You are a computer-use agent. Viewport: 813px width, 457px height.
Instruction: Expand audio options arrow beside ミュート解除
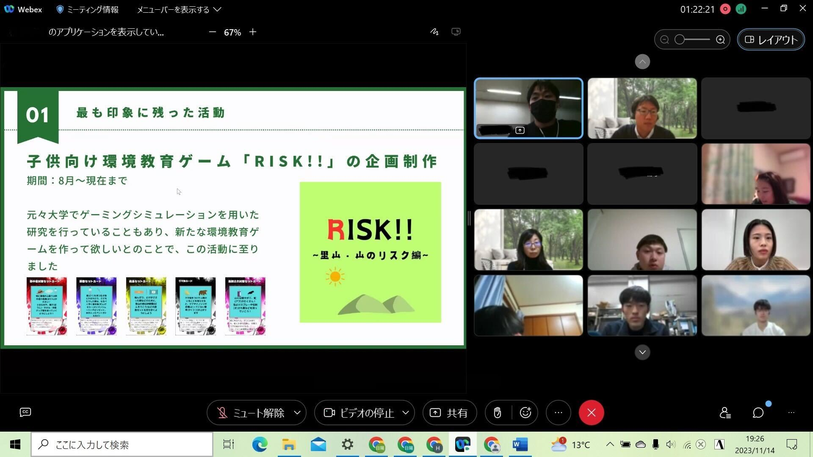[297, 413]
